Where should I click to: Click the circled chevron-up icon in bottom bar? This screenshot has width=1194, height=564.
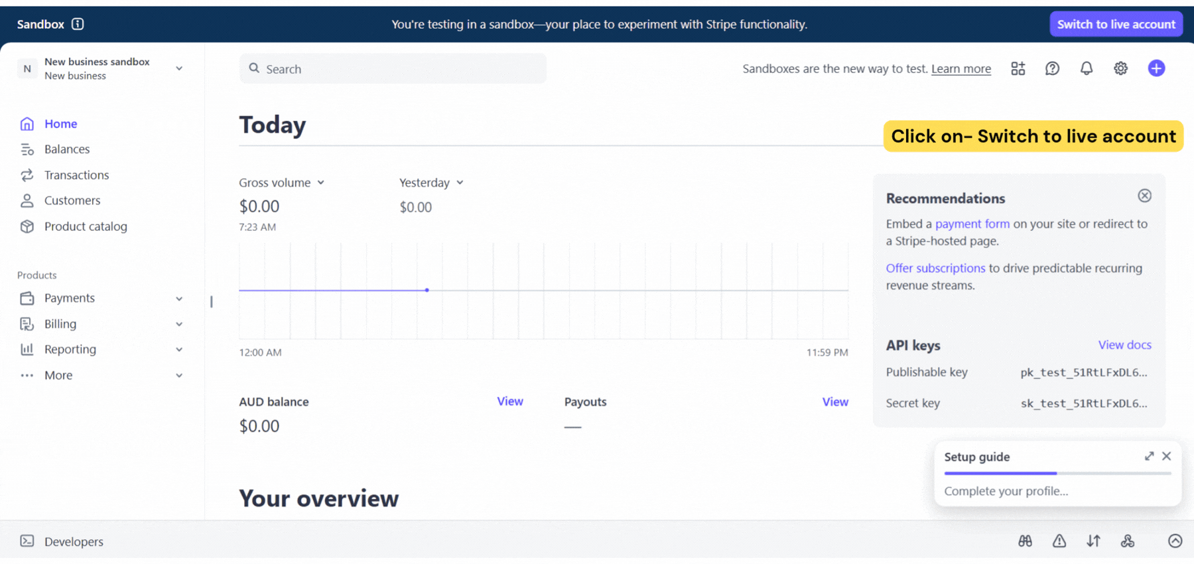click(x=1175, y=541)
